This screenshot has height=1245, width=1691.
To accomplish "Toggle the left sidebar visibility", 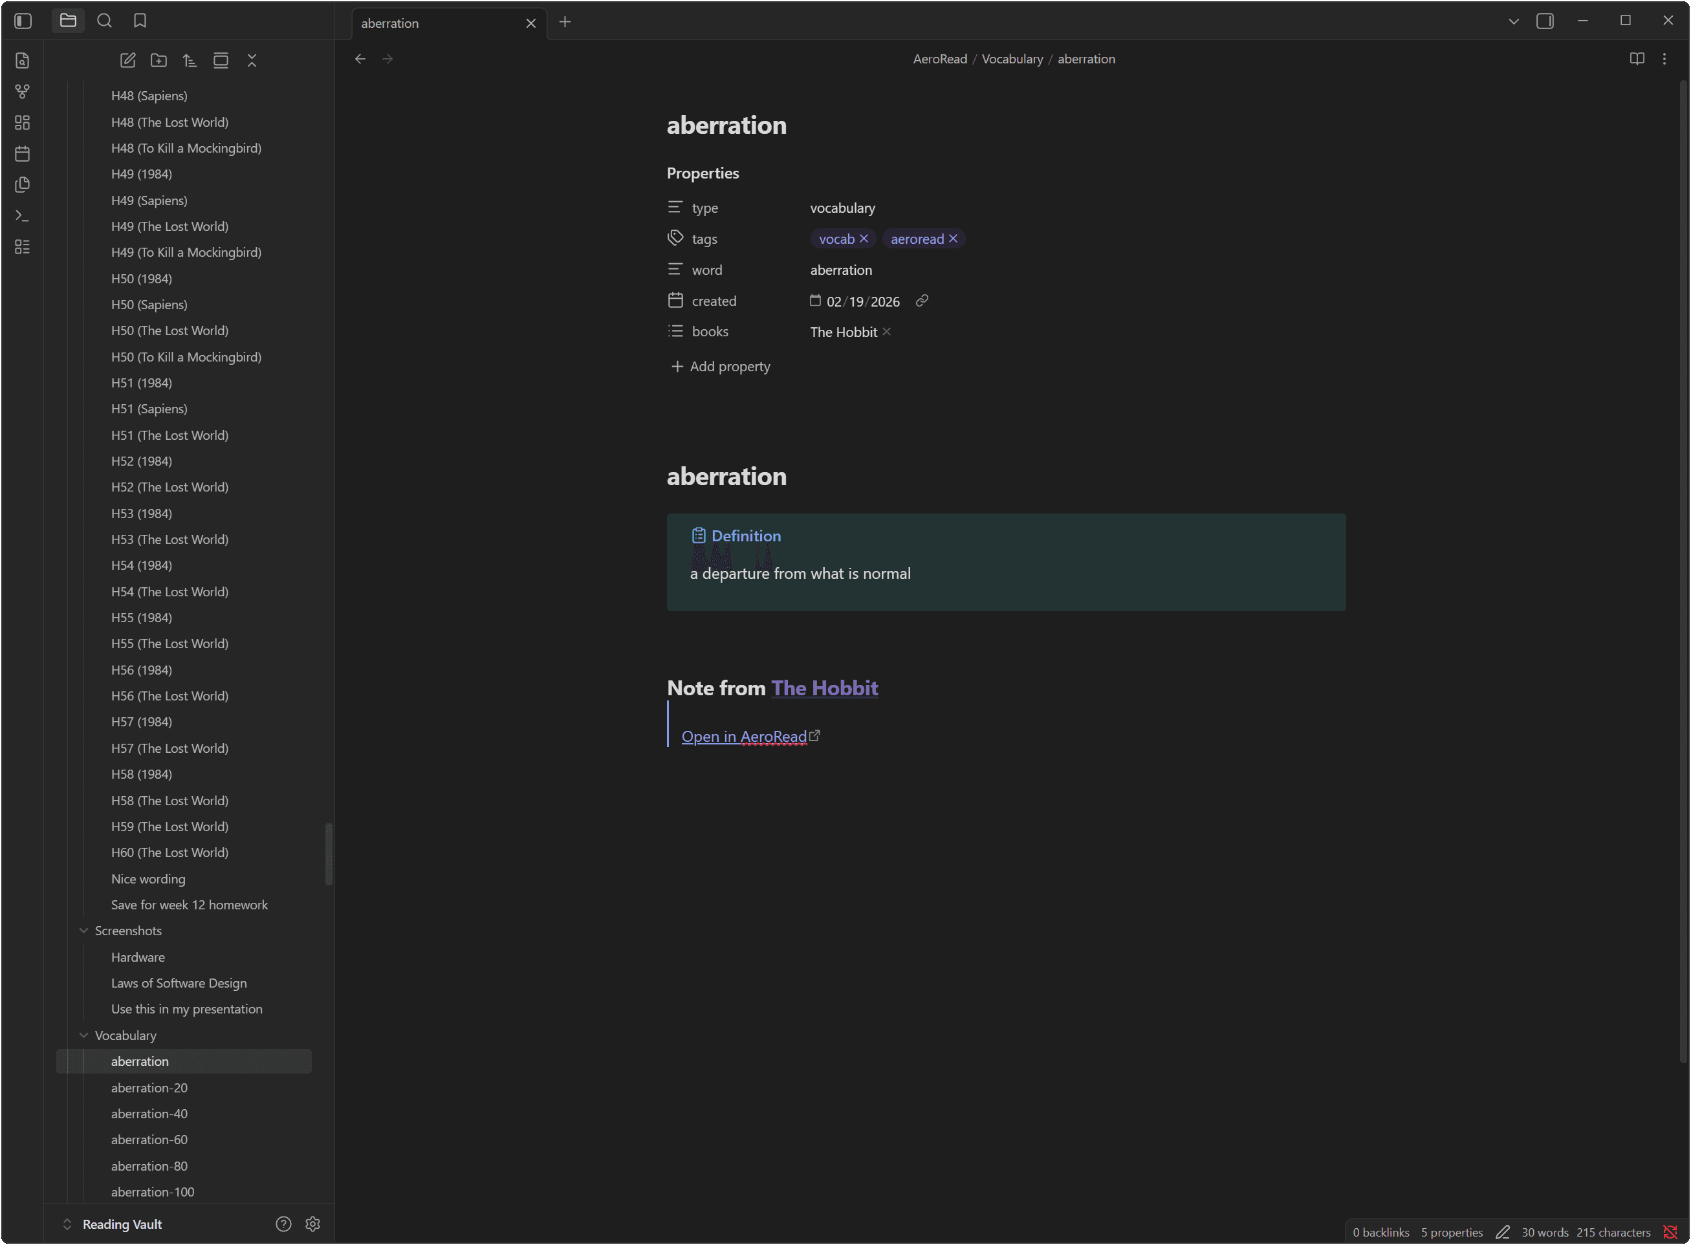I will 22,20.
